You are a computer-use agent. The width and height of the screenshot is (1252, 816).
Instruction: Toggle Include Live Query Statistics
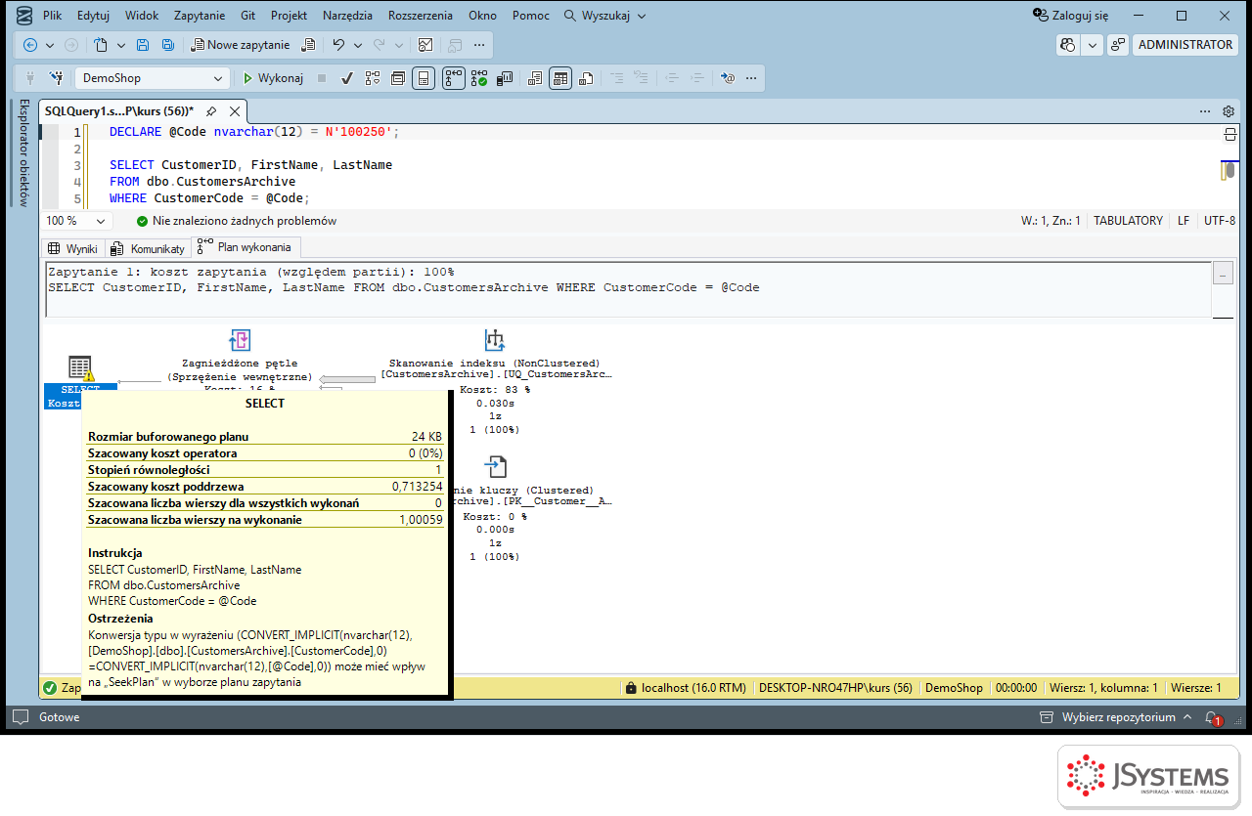479,78
